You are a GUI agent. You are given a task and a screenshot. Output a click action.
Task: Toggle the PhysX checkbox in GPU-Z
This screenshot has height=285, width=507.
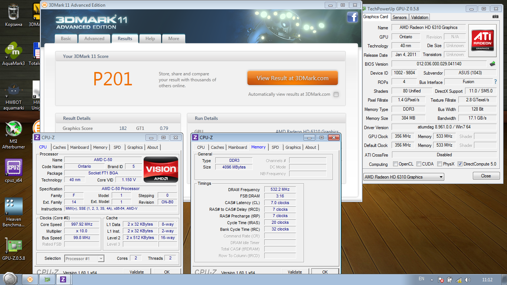(x=439, y=164)
